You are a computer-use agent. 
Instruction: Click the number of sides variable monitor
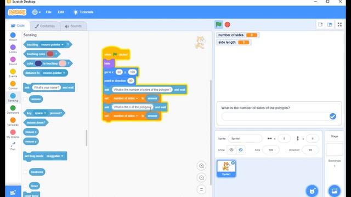coord(237,35)
